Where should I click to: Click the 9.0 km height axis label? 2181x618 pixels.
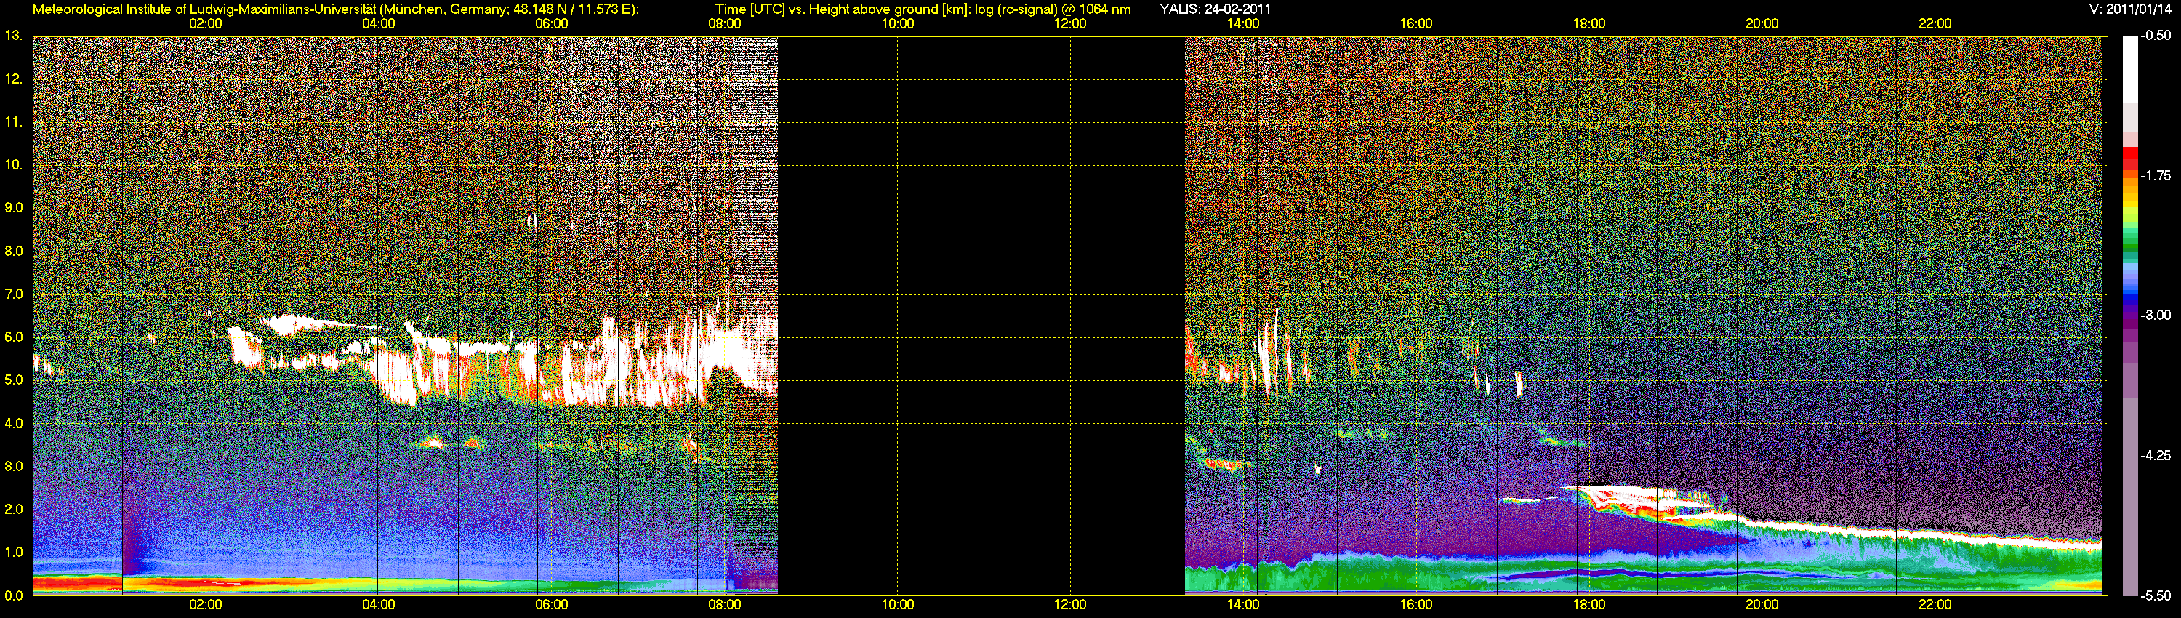[14, 207]
